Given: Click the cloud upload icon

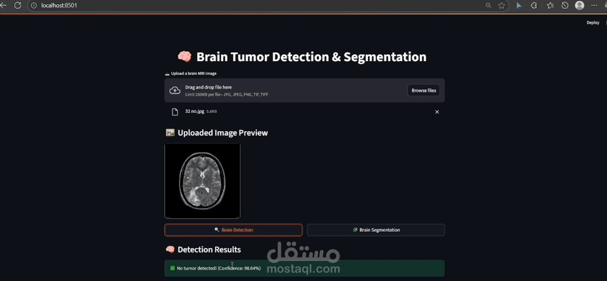Looking at the screenshot, I should coord(175,90).
